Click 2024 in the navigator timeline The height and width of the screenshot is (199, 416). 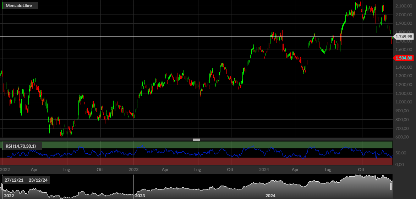pyautogui.click(x=270, y=196)
